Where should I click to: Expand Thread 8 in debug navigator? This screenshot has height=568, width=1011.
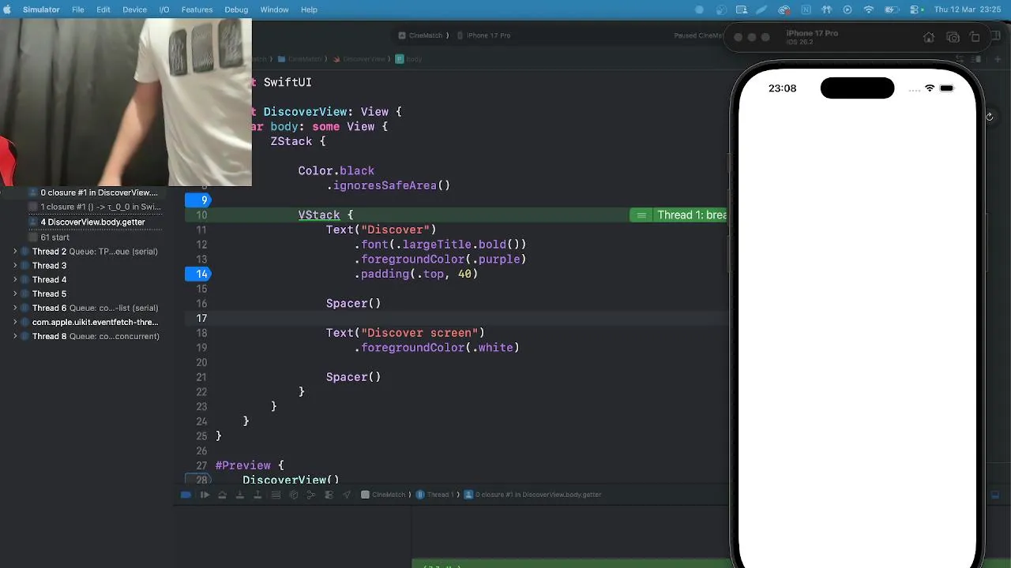point(15,336)
